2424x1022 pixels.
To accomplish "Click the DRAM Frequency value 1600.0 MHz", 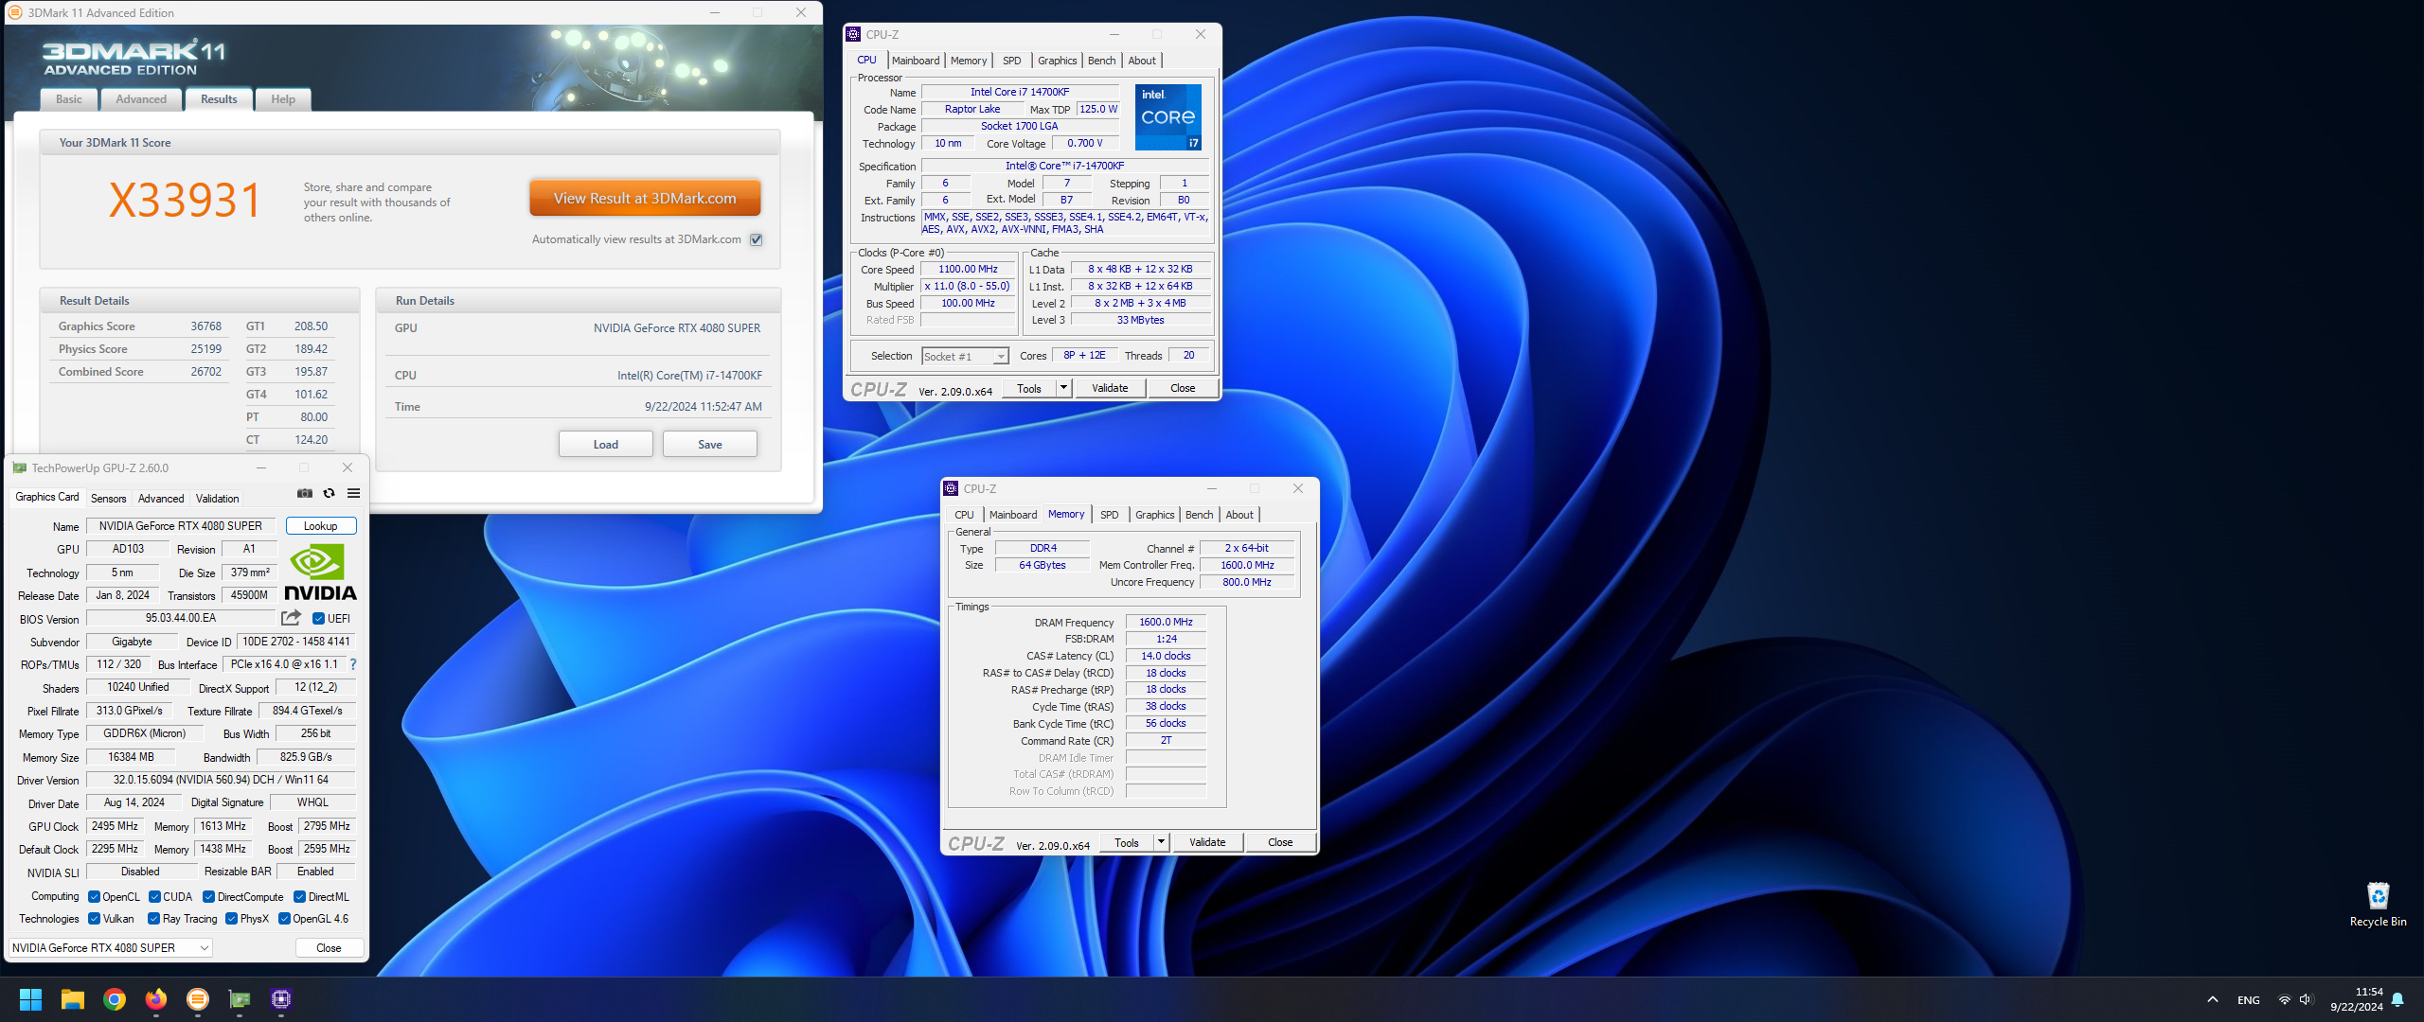I will 1166,623.
